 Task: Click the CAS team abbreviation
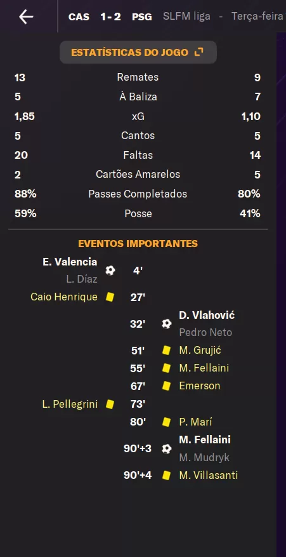click(x=79, y=17)
